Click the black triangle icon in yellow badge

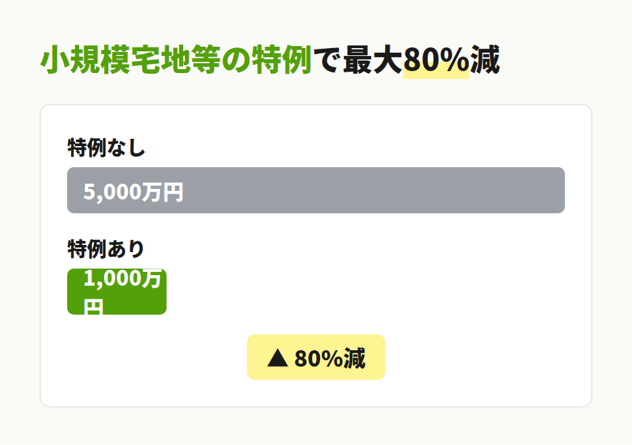[x=278, y=358]
